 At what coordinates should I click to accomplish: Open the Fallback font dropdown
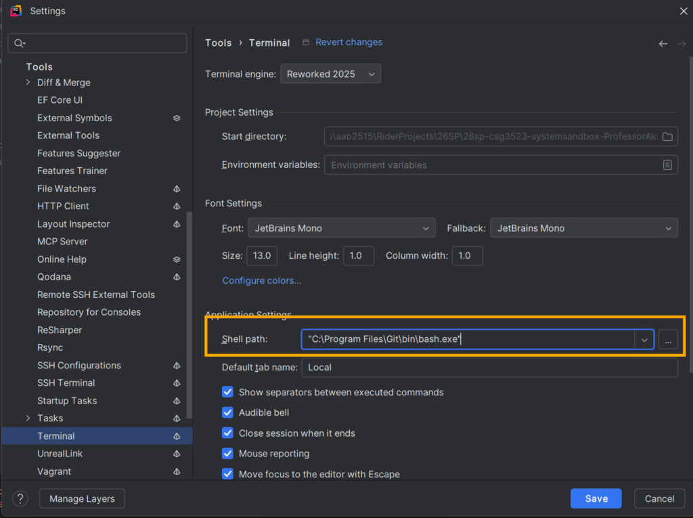pyautogui.click(x=584, y=228)
